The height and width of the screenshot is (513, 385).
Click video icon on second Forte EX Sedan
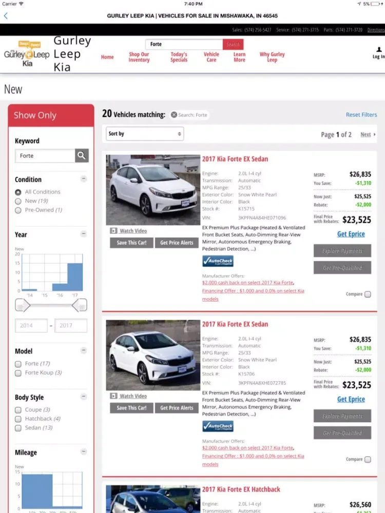tap(113, 396)
